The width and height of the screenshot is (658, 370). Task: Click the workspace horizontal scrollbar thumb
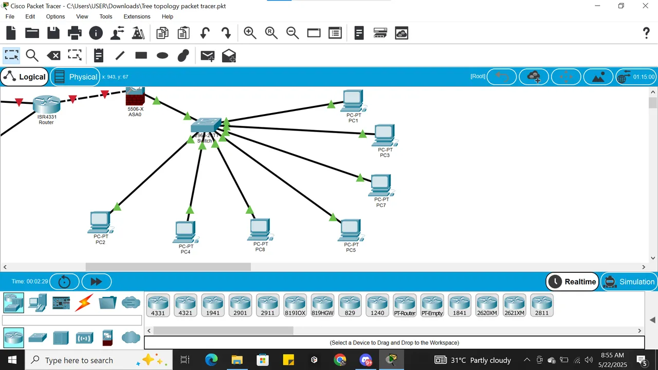tap(168, 267)
